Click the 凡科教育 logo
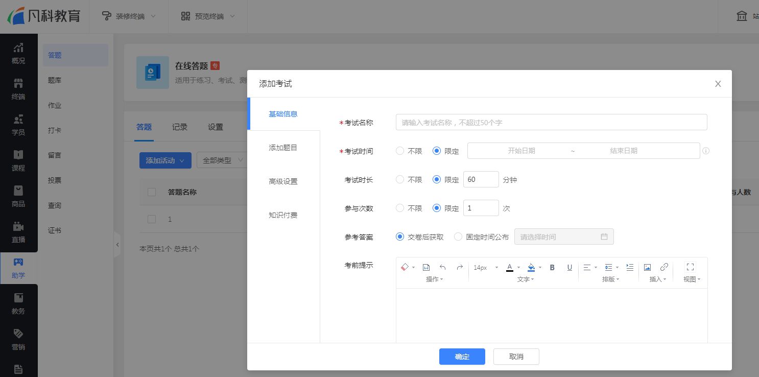This screenshot has width=759, height=377. [44, 16]
